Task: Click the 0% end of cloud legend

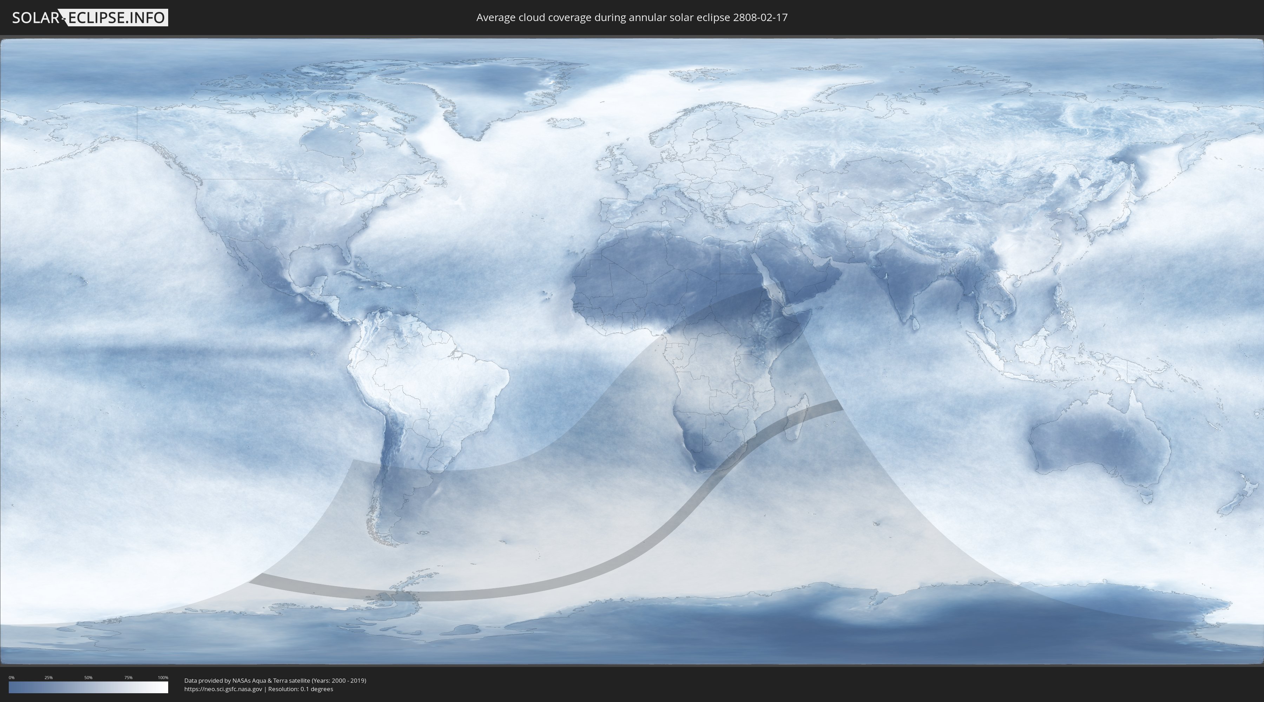Action: tap(12, 687)
